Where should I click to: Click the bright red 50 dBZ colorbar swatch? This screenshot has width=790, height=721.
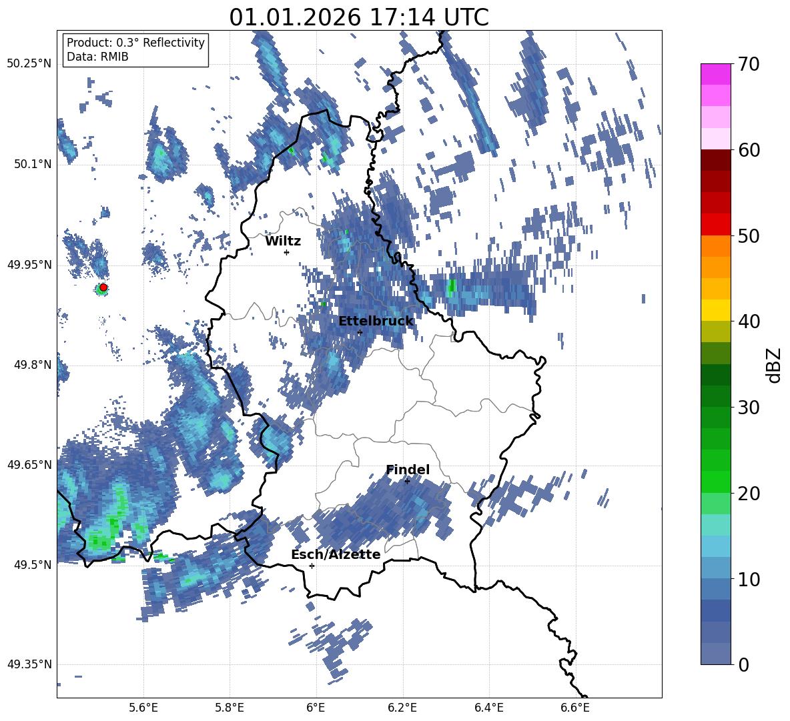[x=715, y=225]
